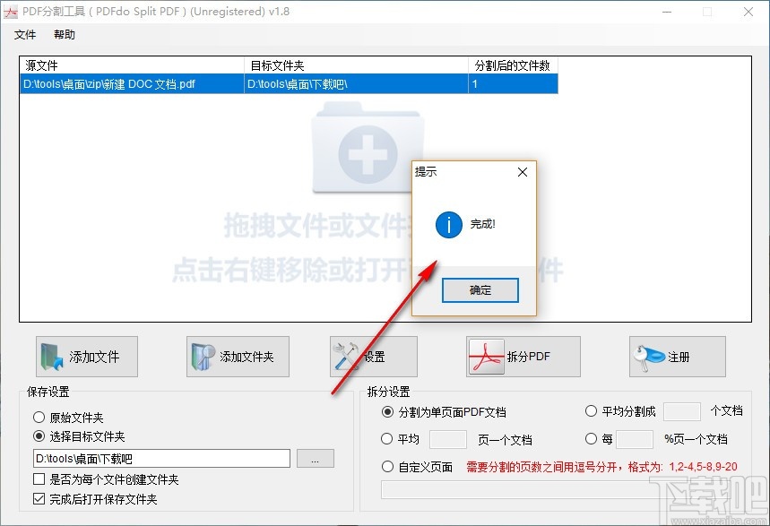The width and height of the screenshot is (770, 526).
Task: Select 自定义页面 split mode
Action: click(x=388, y=466)
